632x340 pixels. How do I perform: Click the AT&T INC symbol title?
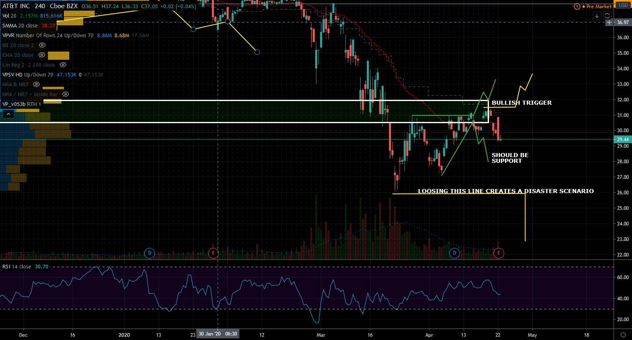(x=16, y=6)
